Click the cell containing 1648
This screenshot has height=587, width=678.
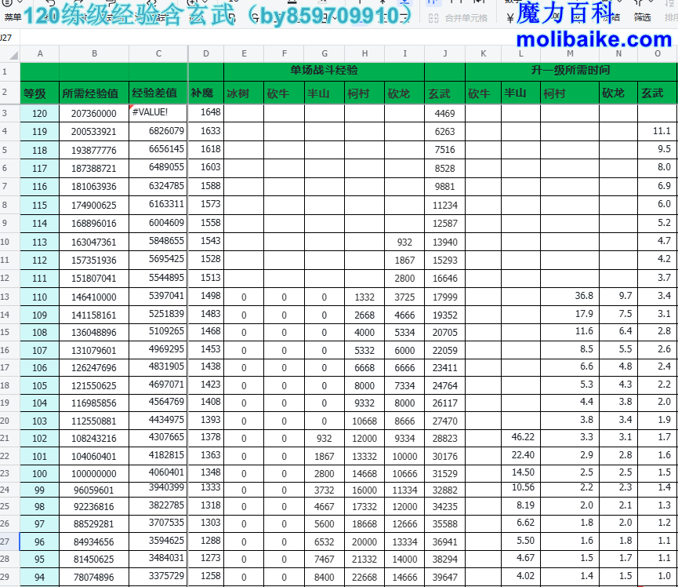pos(206,112)
